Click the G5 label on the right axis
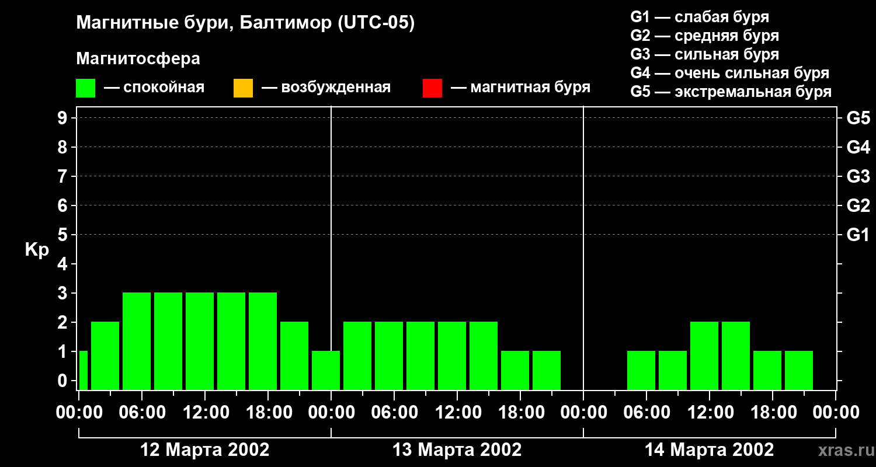876x467 pixels. coord(858,118)
